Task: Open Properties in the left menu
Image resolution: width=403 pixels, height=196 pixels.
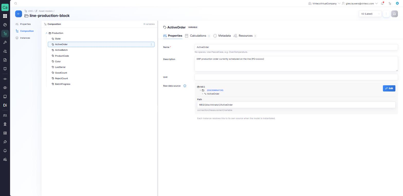Action: pos(25,24)
